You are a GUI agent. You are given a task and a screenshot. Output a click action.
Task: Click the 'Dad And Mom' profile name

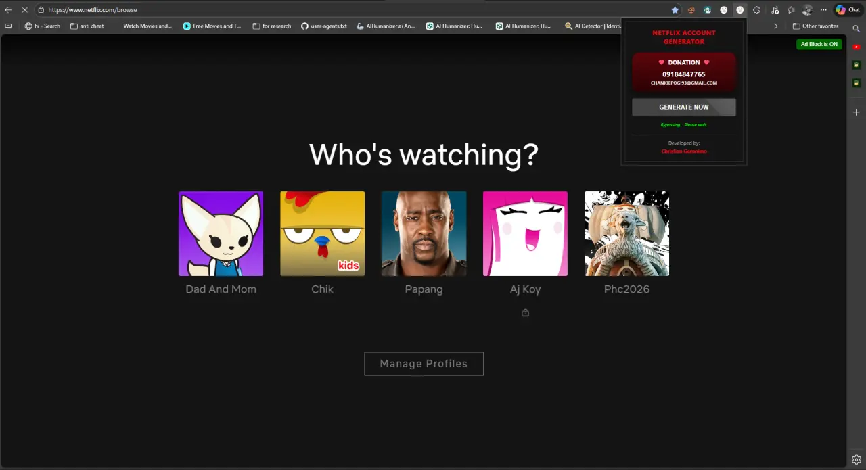click(221, 289)
